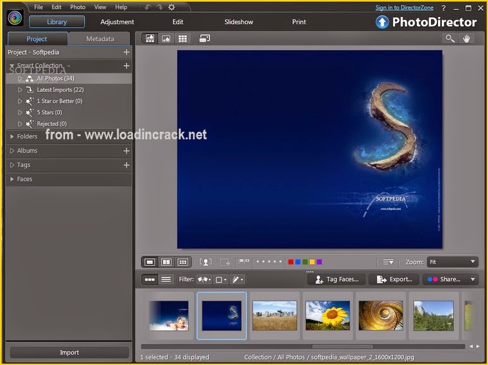This screenshot has width=488, height=365.
Task: Switch to viewer and browser mode icon
Action: click(150, 38)
